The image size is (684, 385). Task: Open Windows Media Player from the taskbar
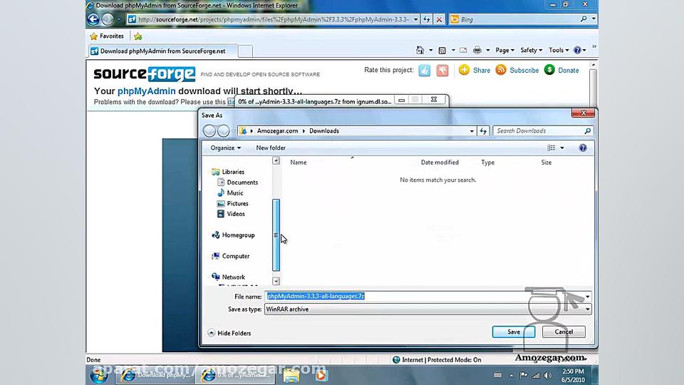pos(321,375)
